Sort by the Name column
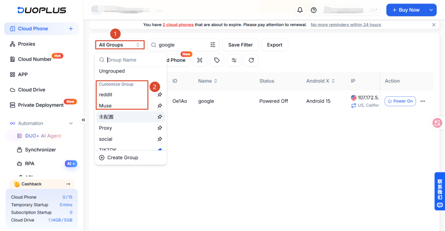This screenshot has width=445, height=231. [207, 81]
